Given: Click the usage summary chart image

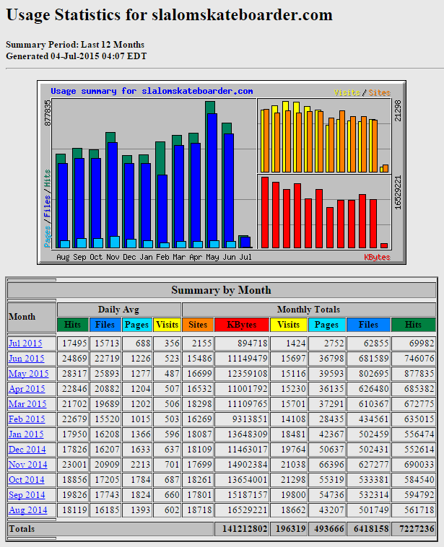Looking at the screenshot, I should [222, 172].
